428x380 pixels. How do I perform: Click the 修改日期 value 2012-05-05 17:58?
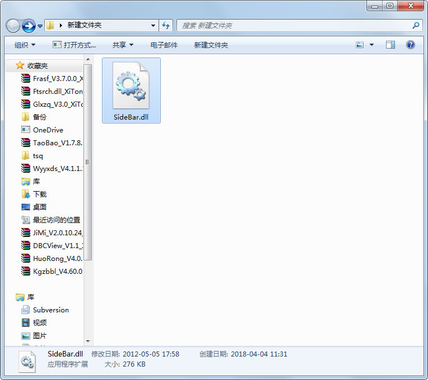point(151,354)
